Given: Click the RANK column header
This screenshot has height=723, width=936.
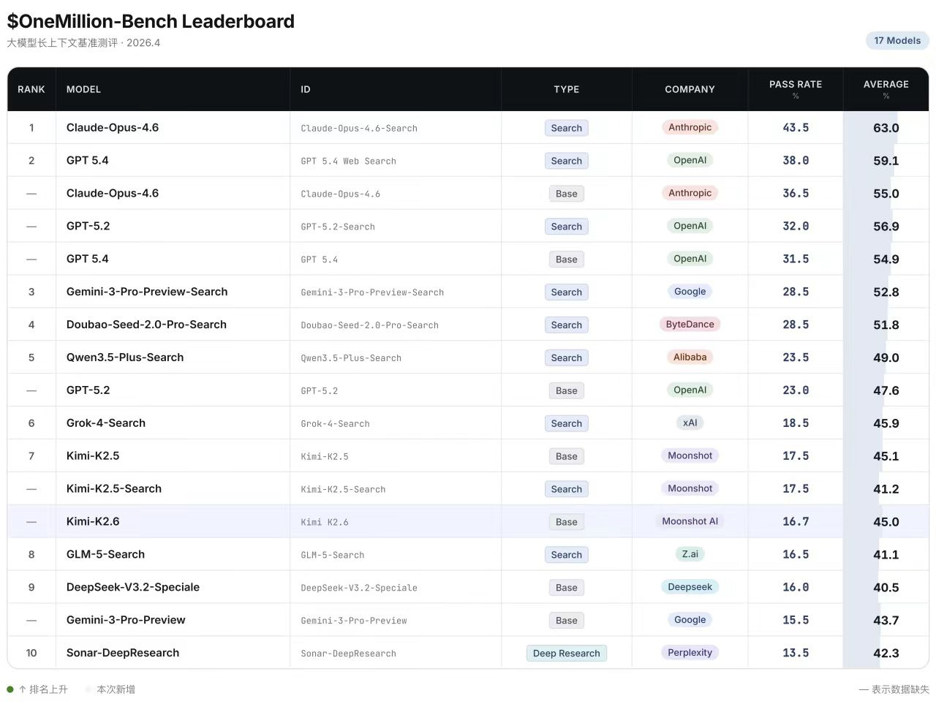Looking at the screenshot, I should [31, 89].
